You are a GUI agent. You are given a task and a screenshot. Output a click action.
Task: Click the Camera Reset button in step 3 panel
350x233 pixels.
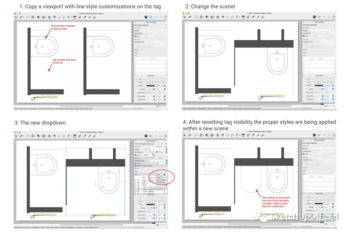[x=161, y=158]
